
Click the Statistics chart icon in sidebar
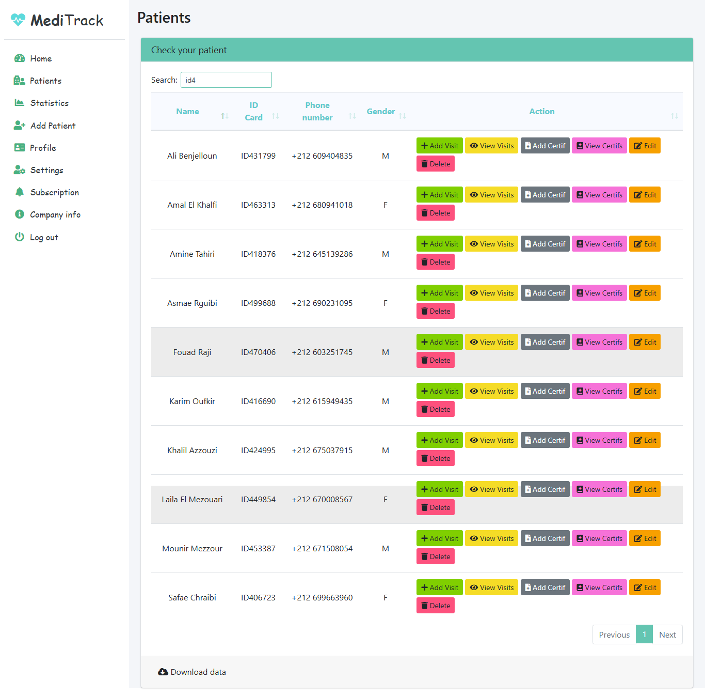[x=20, y=103]
